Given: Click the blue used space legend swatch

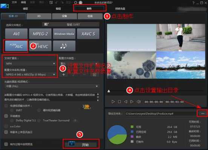Looking at the screenshot, I should point(132,132).
